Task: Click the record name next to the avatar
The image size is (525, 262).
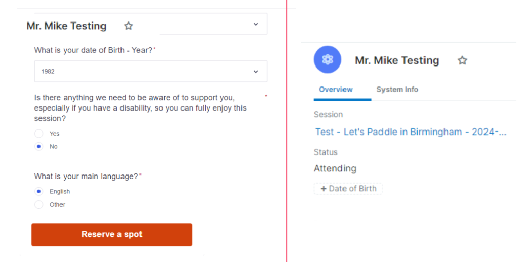Action: [x=397, y=60]
